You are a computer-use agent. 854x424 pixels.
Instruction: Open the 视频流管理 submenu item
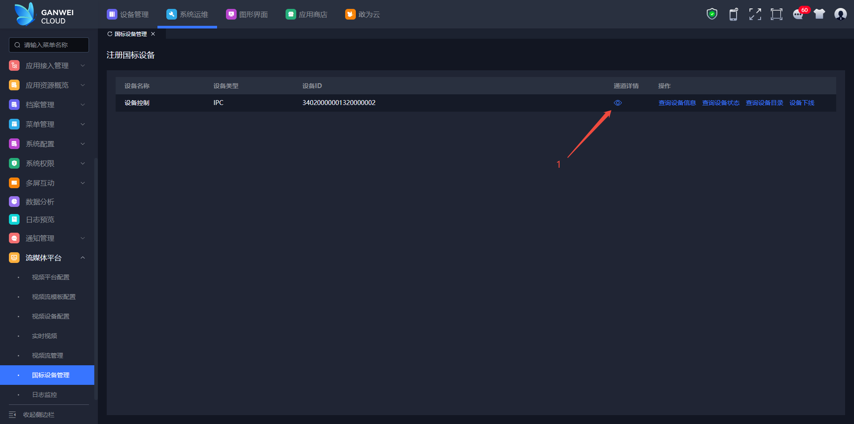tap(47, 355)
